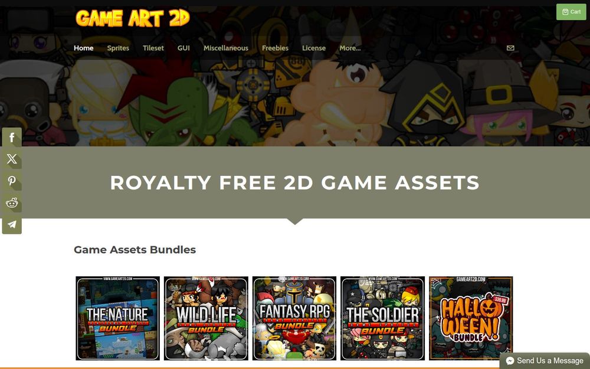Open the Halloween Bundle thumbnail
The width and height of the screenshot is (590, 369).
point(471,318)
